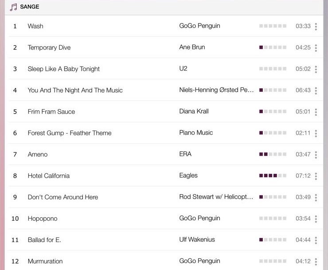Open three-dot menu for Hopopono
The image size is (328, 270).
click(316, 219)
